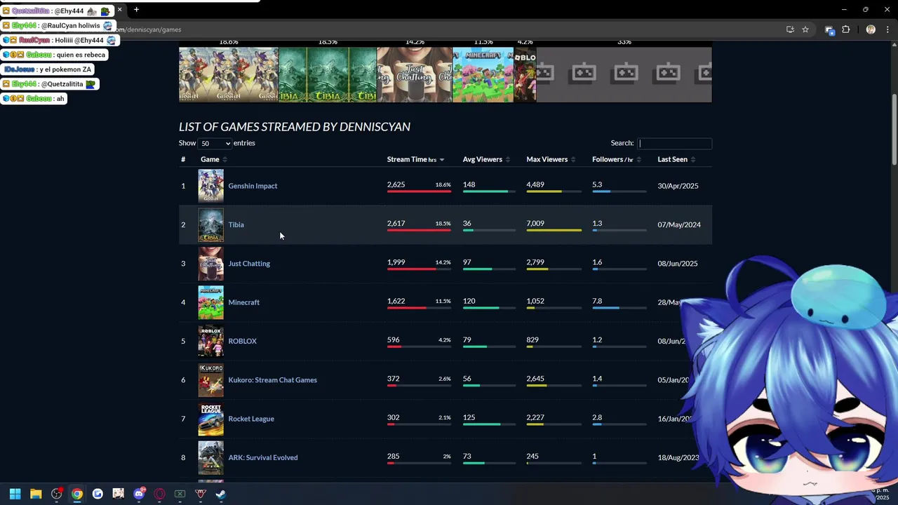Open the pinned extension with blue badge
This screenshot has width=898, height=505.
tap(829, 29)
